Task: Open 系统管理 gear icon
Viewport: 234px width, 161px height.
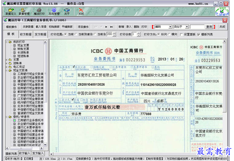Action: (54, 12)
